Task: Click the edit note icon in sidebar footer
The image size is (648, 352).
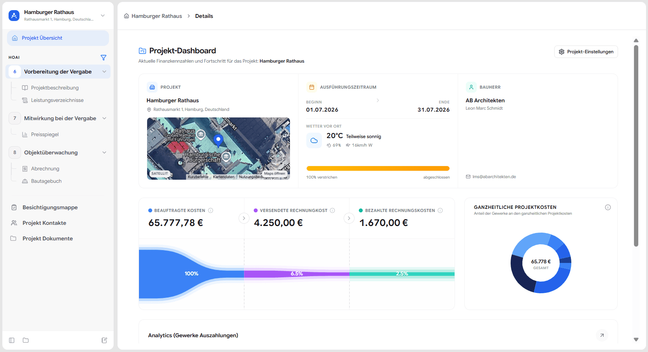Action: (104, 340)
